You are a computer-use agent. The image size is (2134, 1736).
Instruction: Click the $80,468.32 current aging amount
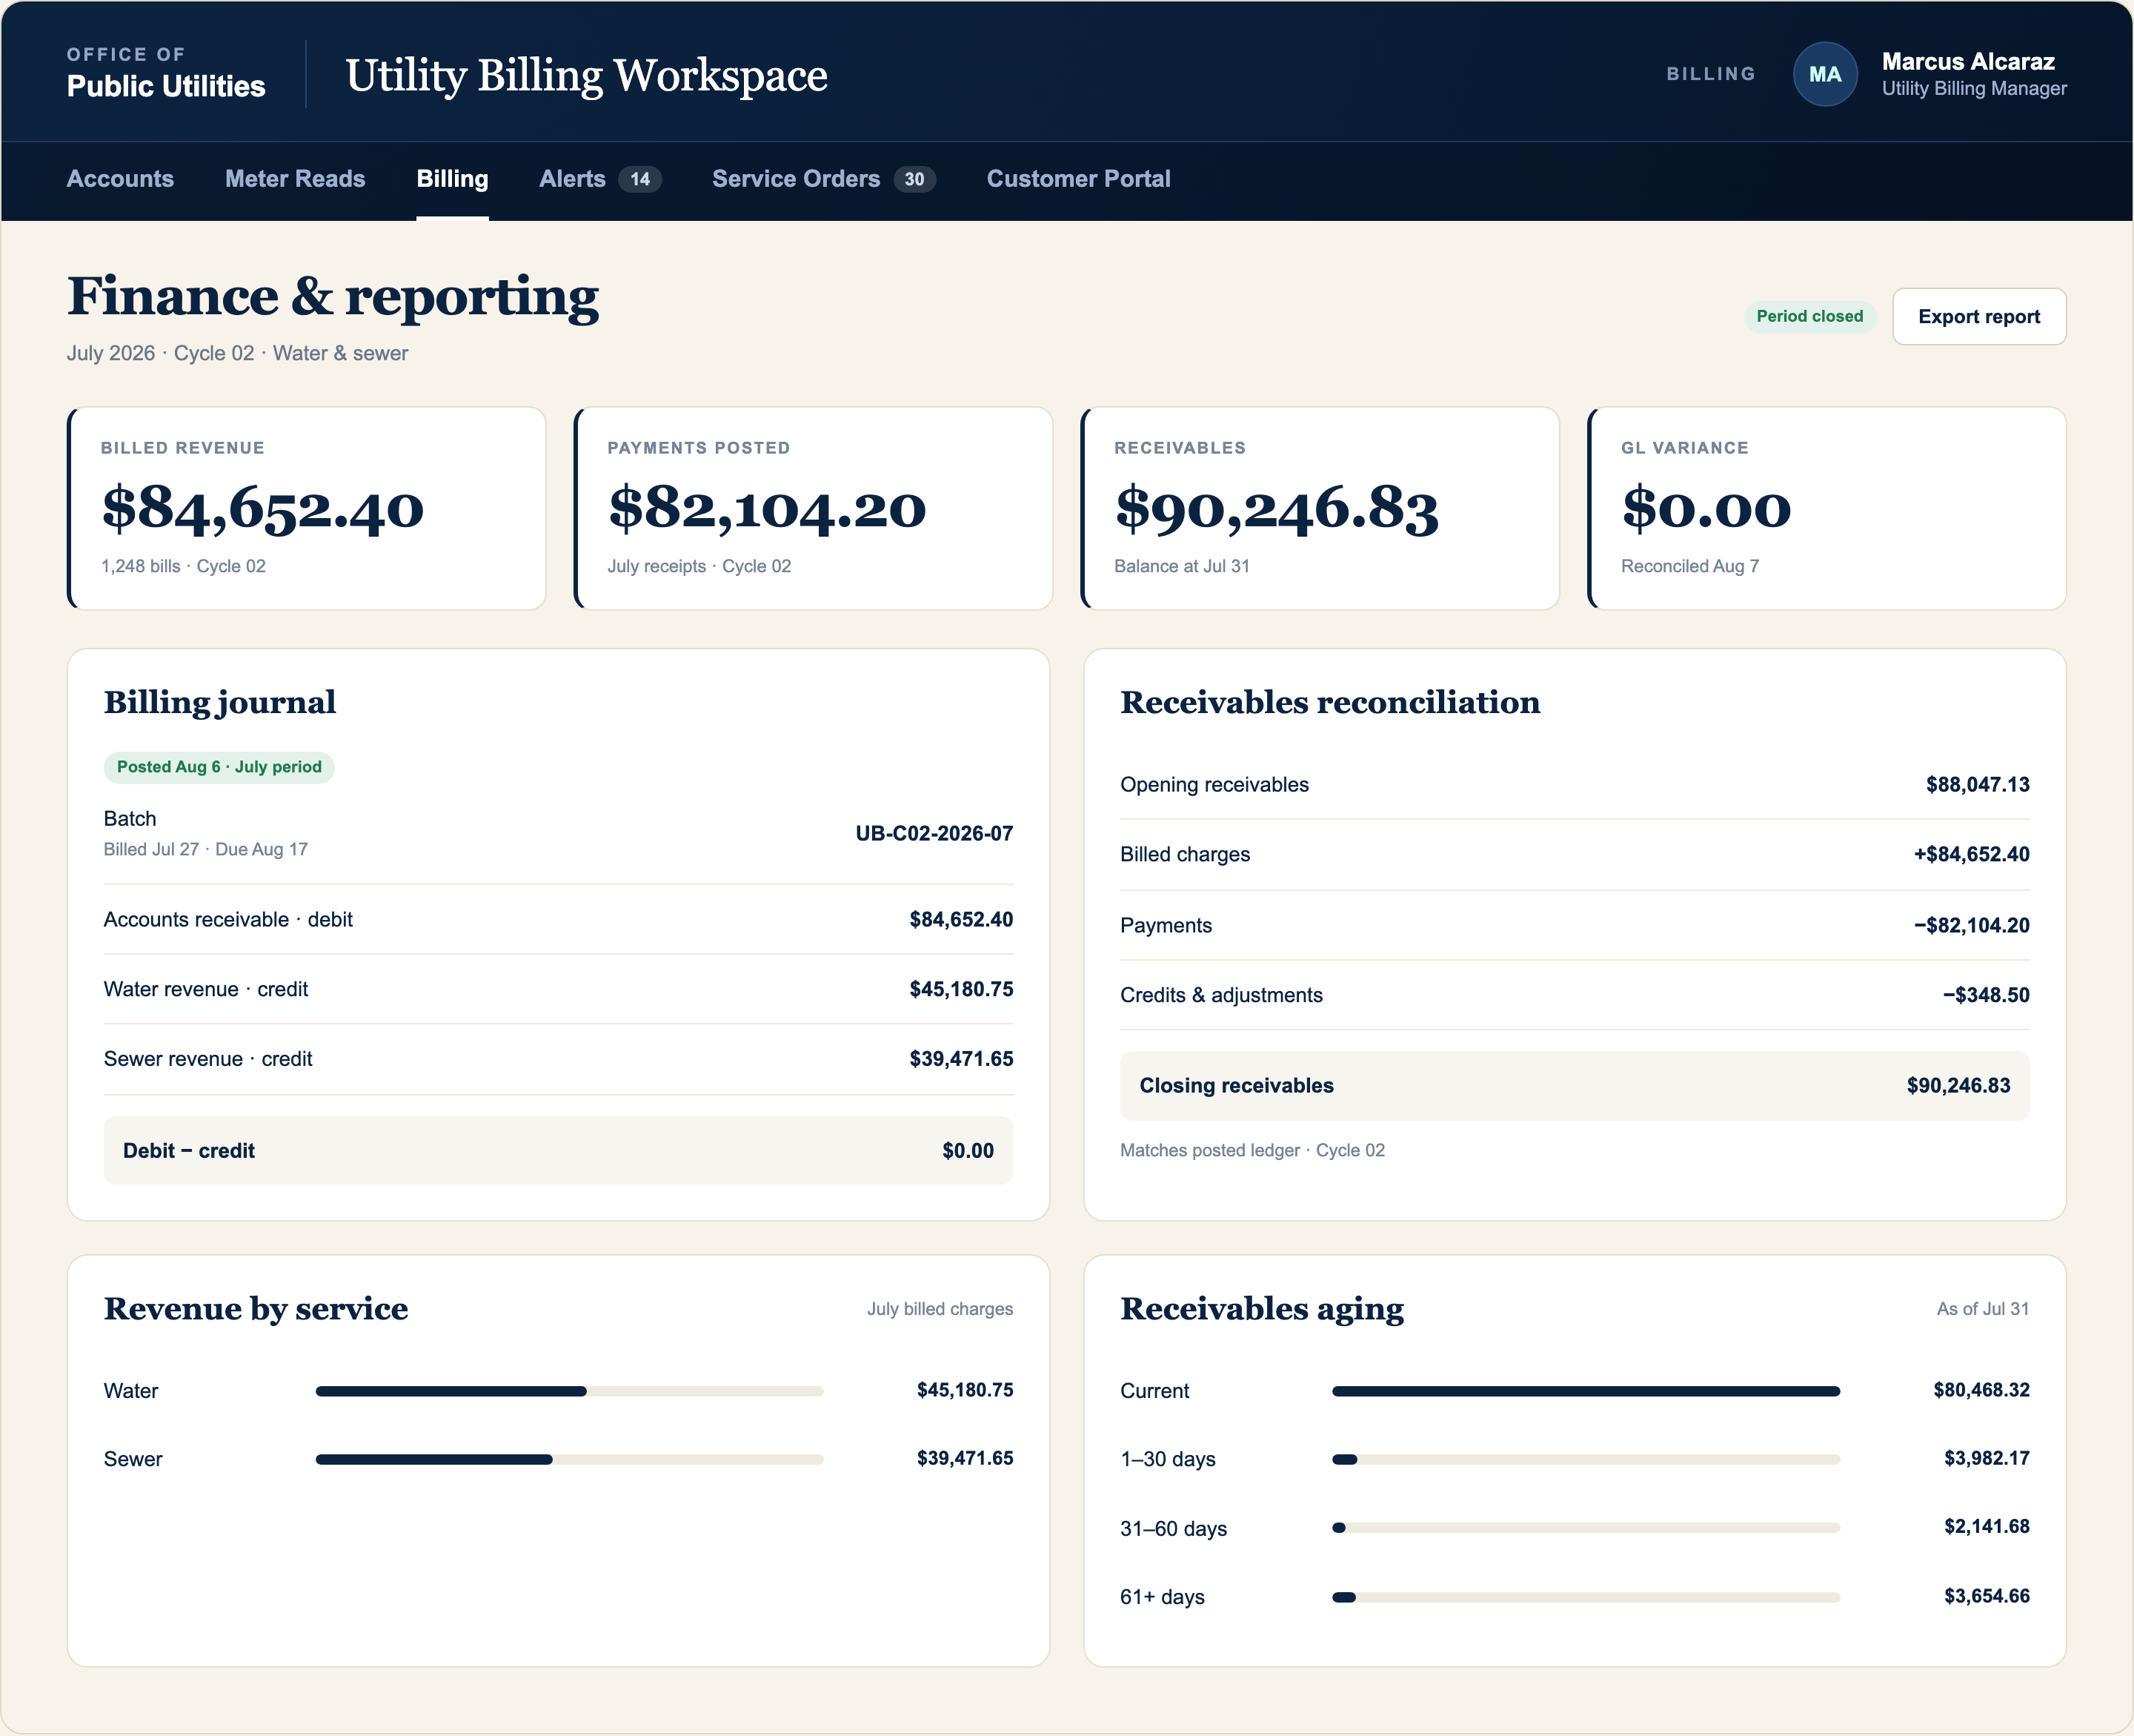tap(1981, 1390)
